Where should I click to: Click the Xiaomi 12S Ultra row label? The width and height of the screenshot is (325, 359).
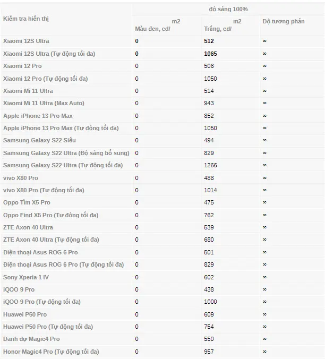(x=26, y=41)
